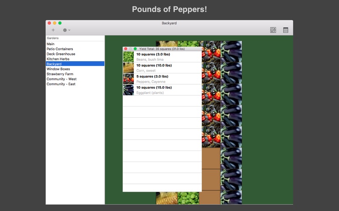This screenshot has width=339, height=211.
Task: Zoom the Yield Total window with green button
Action: (135, 49)
